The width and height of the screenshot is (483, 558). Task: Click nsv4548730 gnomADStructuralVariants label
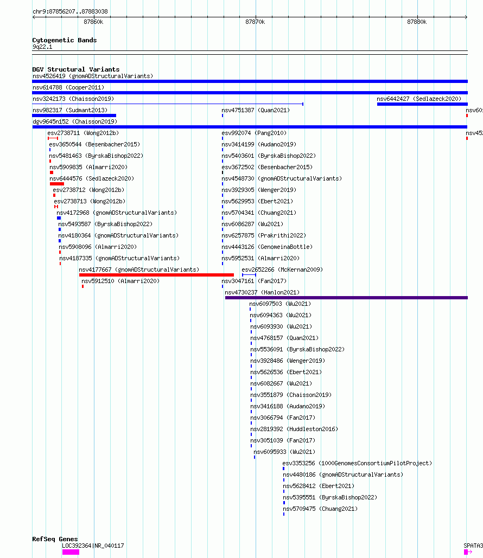282,178
